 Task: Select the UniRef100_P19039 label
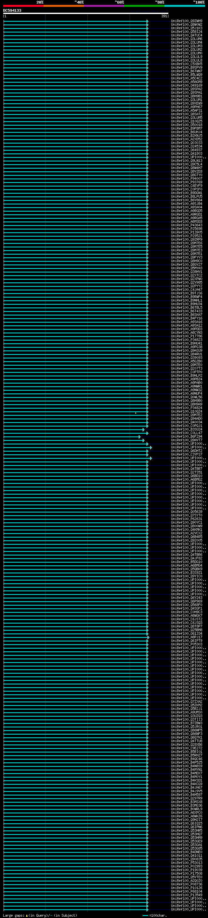coord(187,870)
